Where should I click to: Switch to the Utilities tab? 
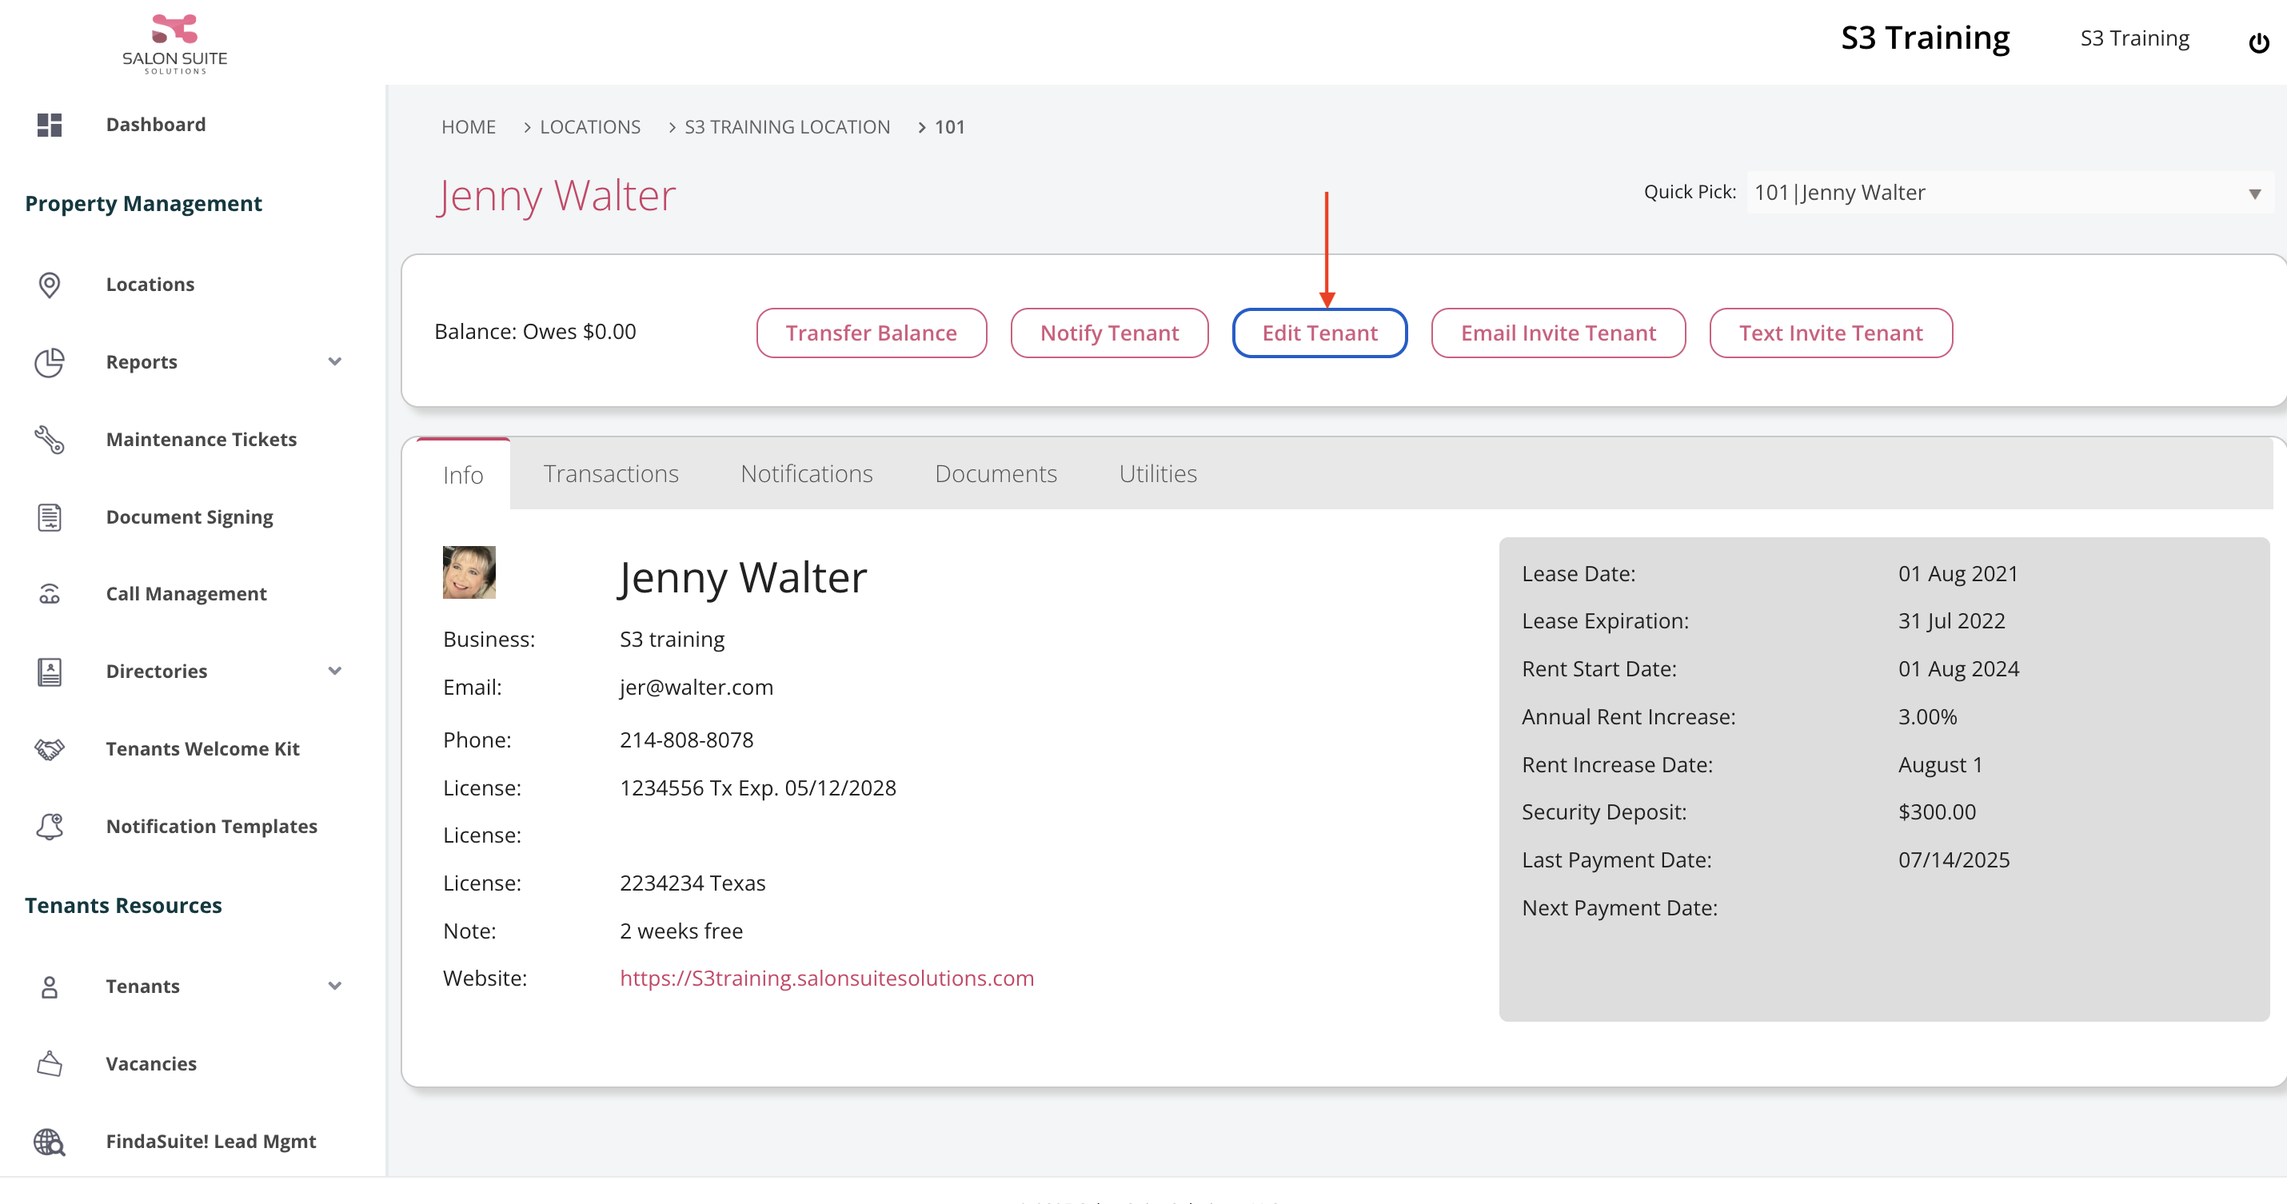coord(1157,474)
